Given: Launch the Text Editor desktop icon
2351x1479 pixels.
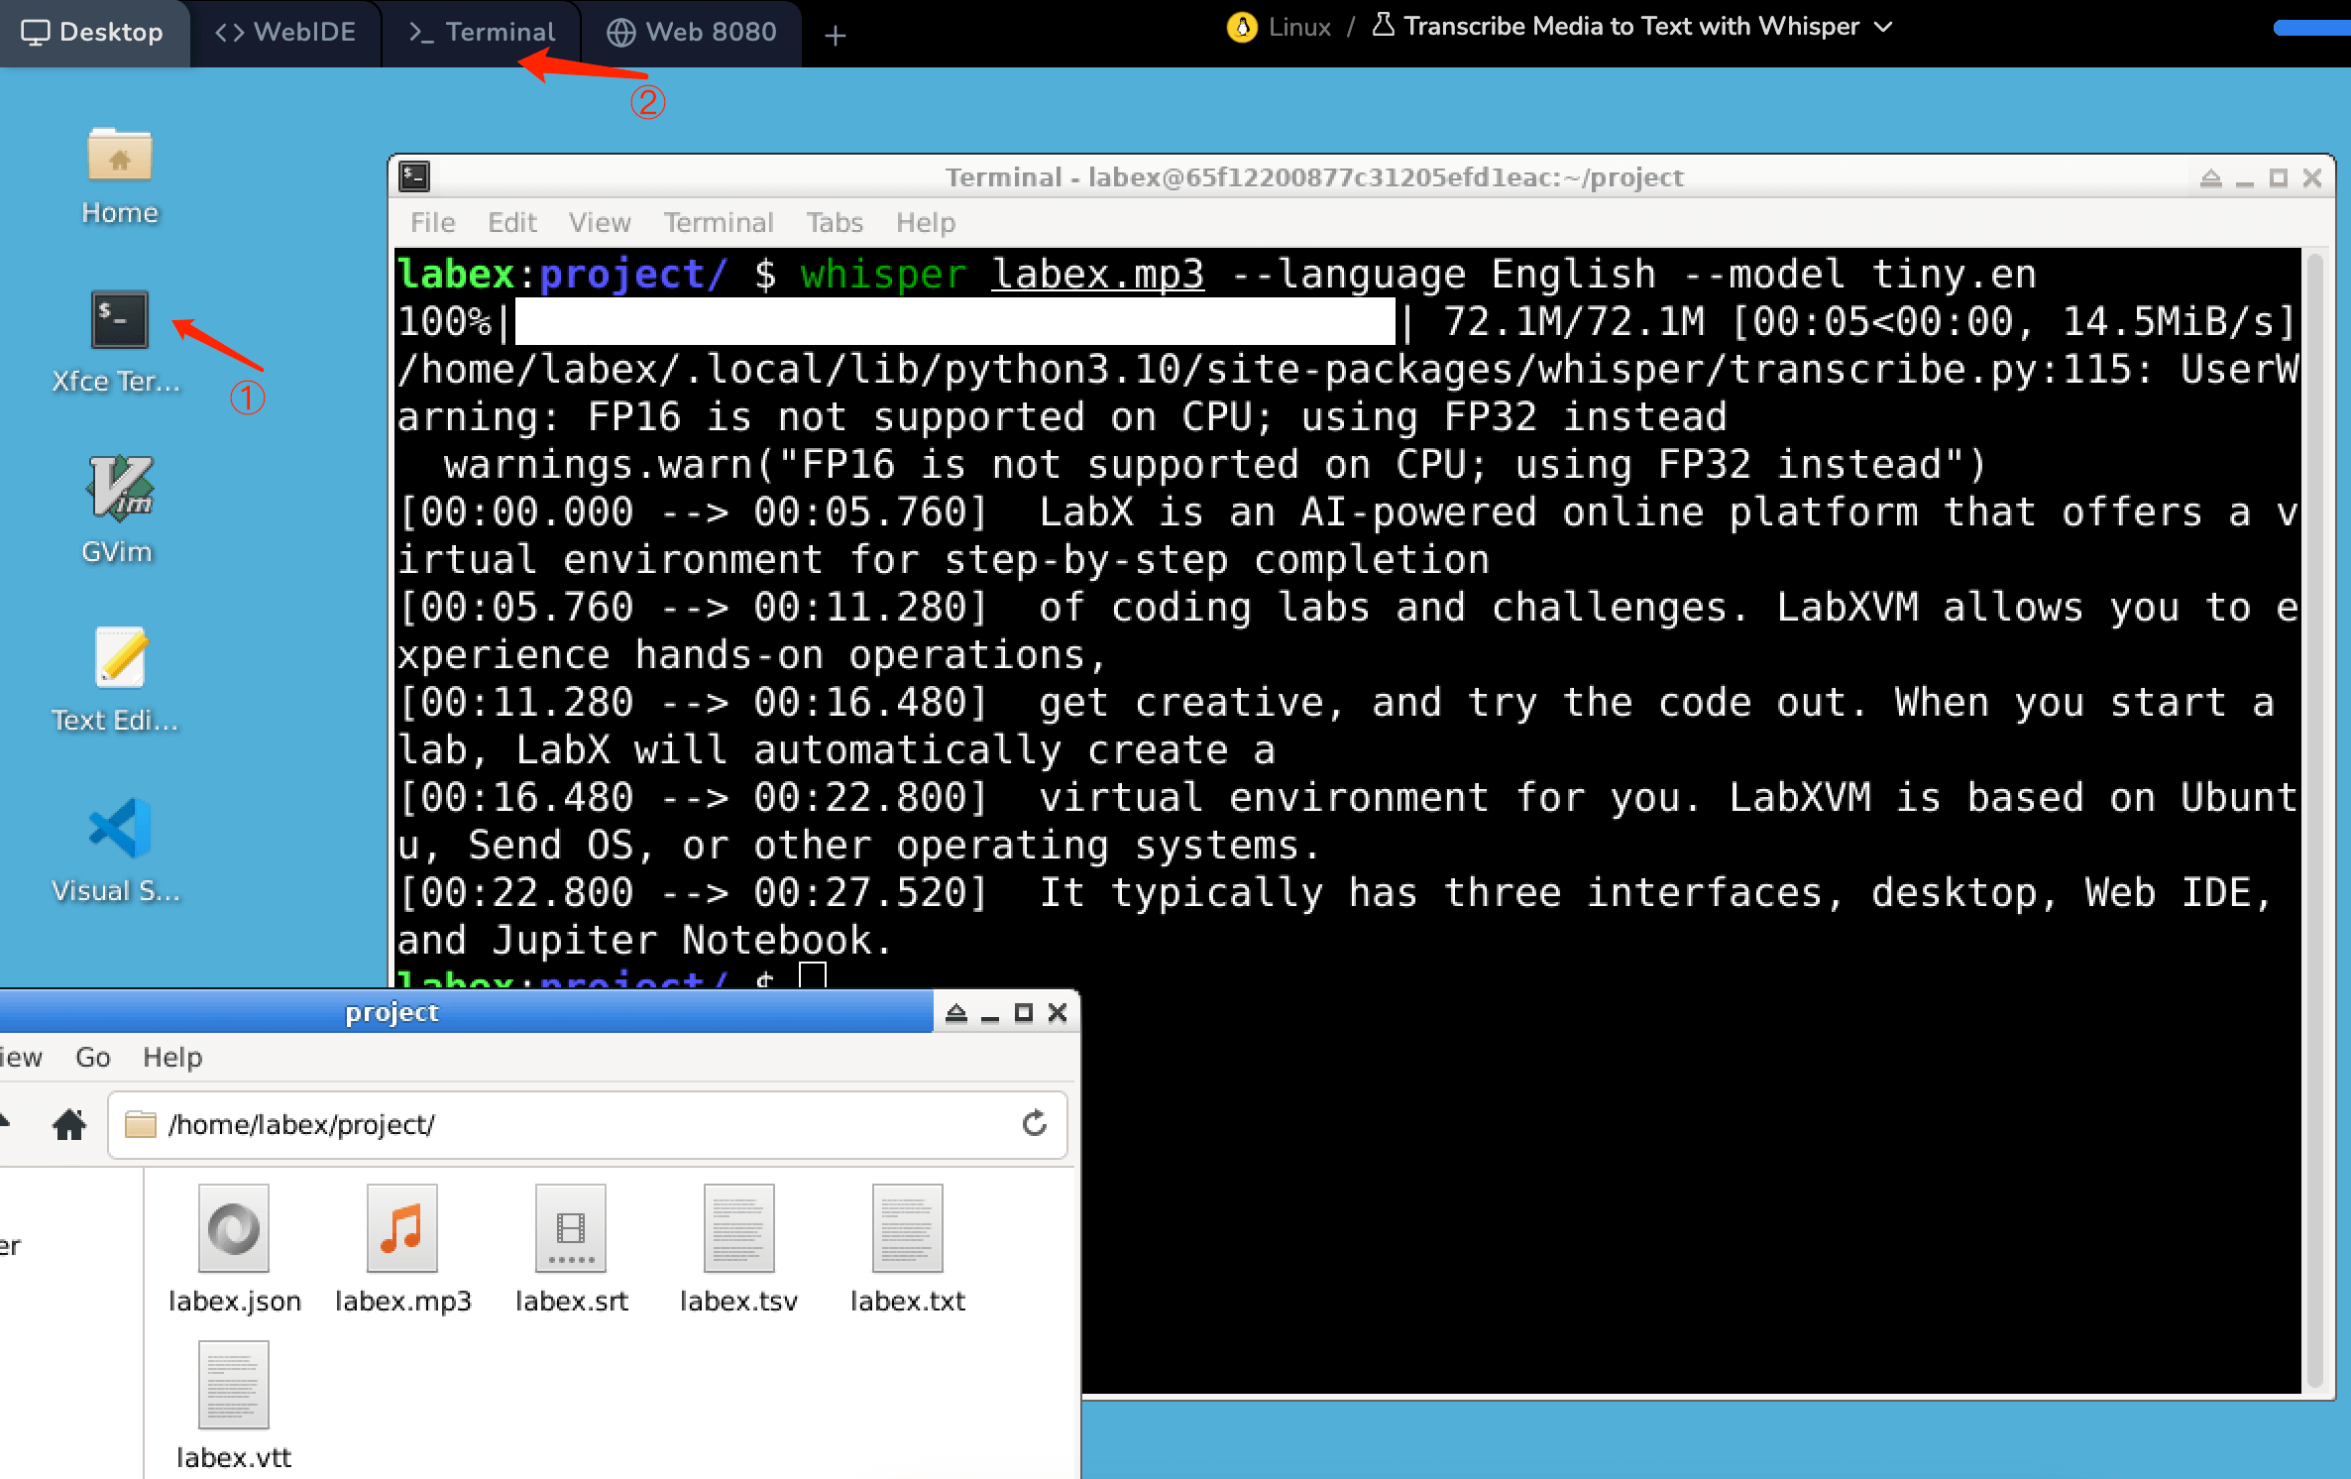Looking at the screenshot, I should click(x=119, y=659).
